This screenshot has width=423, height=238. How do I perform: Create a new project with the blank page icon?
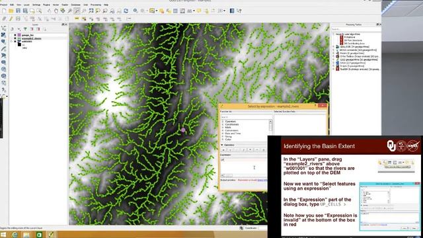click(4, 11)
